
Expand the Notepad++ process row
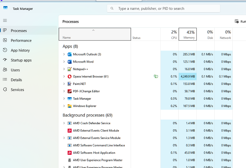[64, 69]
